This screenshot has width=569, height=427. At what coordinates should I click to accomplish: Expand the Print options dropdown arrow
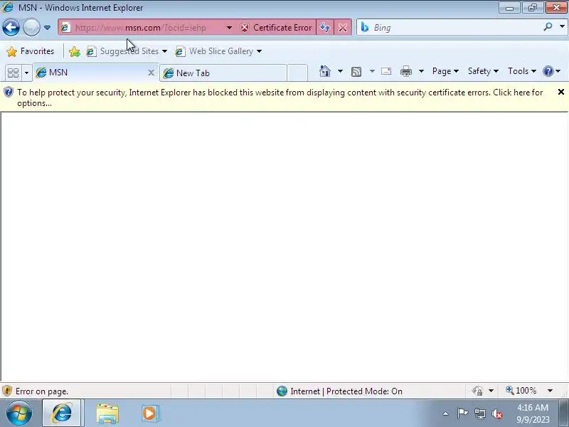[x=421, y=71]
